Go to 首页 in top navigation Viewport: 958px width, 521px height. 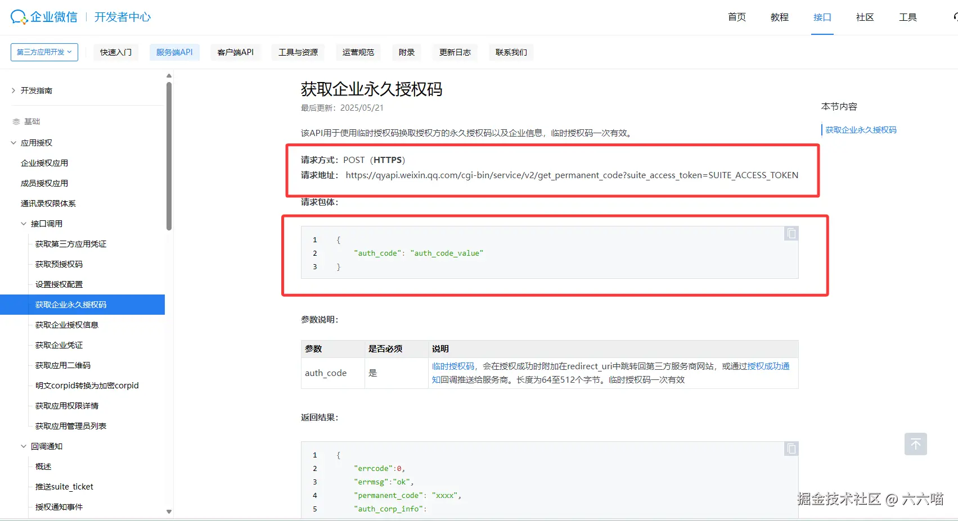point(737,17)
